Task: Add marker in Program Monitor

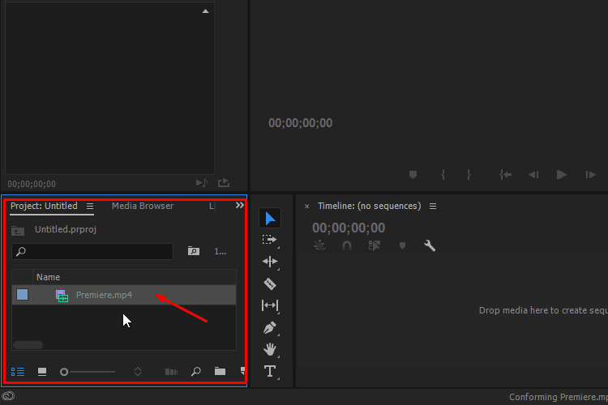Action: tap(413, 175)
